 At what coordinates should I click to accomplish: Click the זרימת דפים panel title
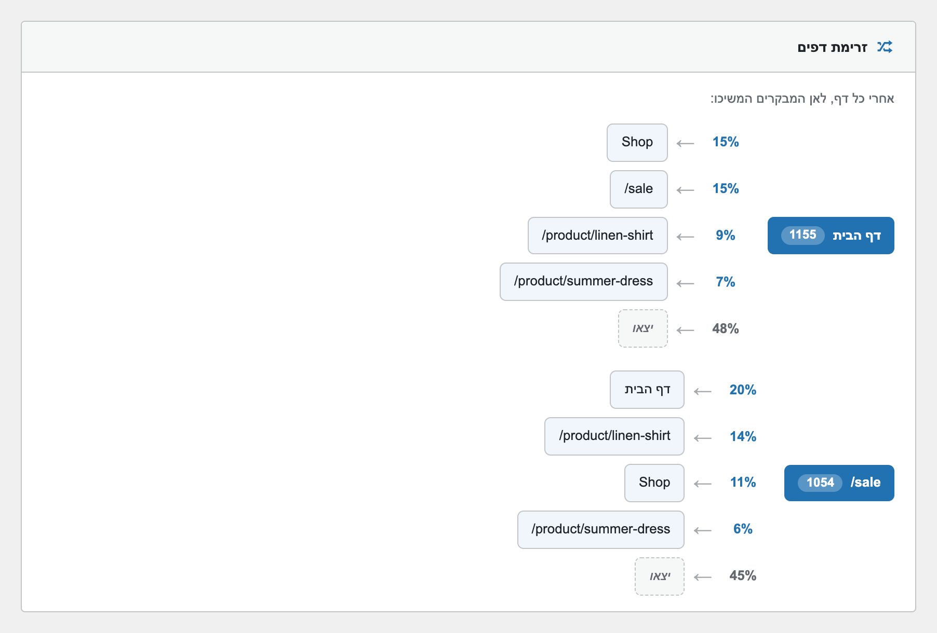(x=832, y=47)
